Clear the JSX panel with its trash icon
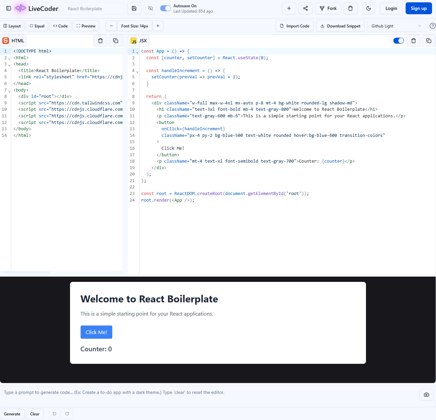This screenshot has height=420, width=436. coord(414,41)
